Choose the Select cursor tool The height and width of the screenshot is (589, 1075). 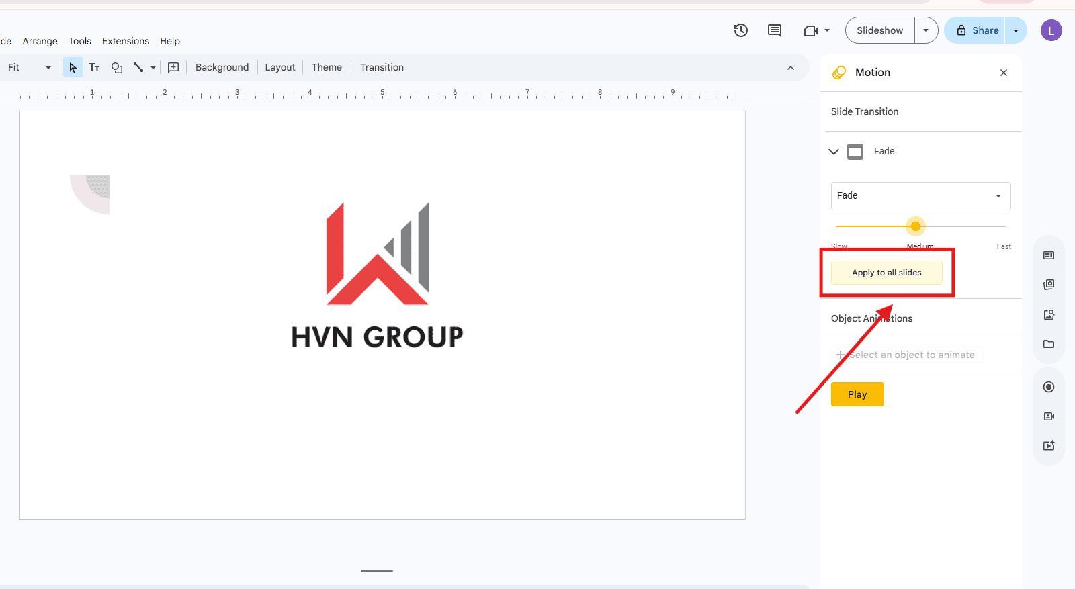point(73,67)
